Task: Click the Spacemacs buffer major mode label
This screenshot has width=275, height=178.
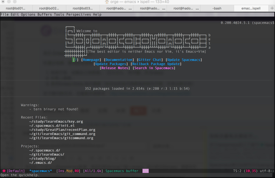Action: pos(122,171)
